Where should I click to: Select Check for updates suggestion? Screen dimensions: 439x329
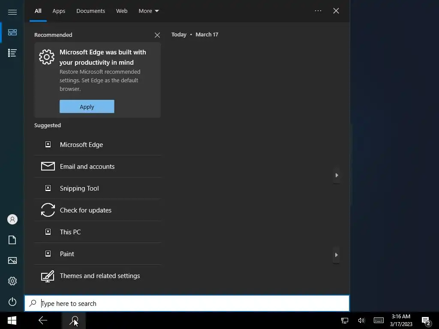pyautogui.click(x=98, y=210)
